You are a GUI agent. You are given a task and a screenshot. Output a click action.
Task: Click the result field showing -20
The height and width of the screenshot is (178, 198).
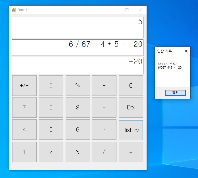(x=78, y=65)
